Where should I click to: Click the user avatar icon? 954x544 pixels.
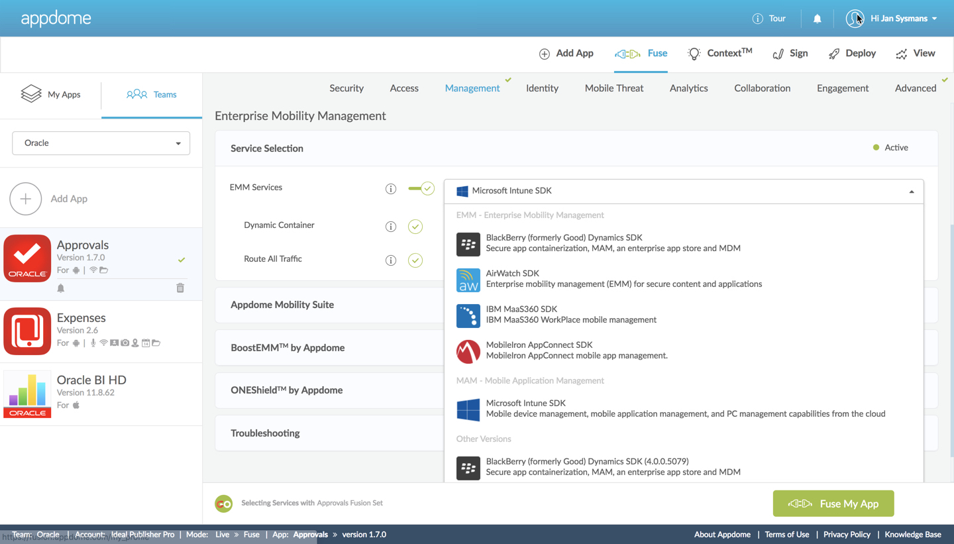coord(855,19)
